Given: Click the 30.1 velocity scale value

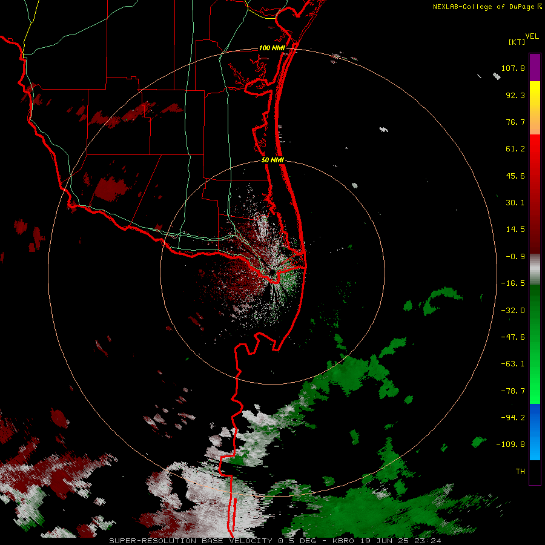Looking at the screenshot, I should point(515,203).
